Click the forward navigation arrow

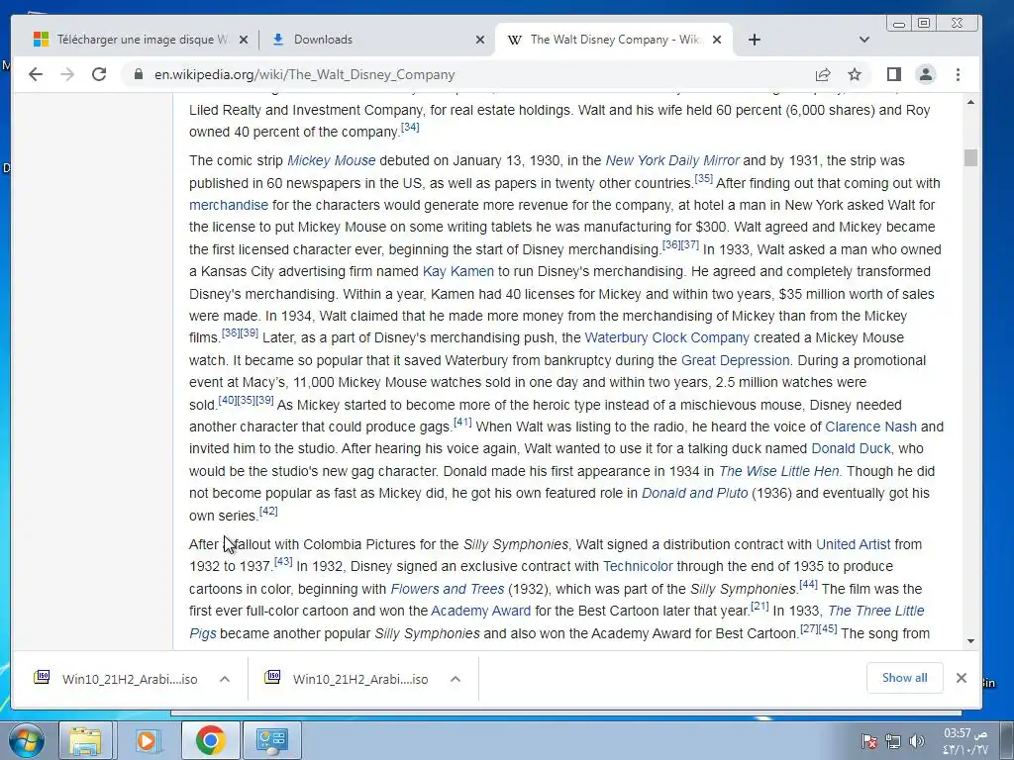[x=67, y=74]
